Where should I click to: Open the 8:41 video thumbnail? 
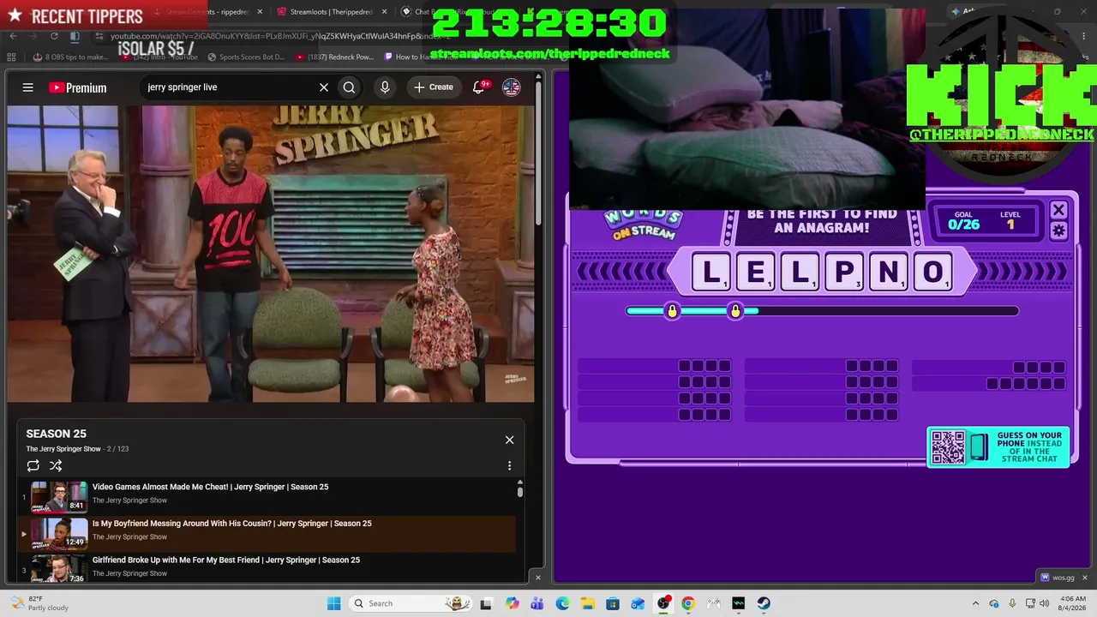[59, 496]
